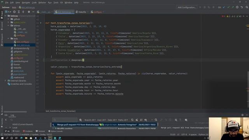Click the Git log search text field
Image resolution: width=249 pixels, height=140 pixels.
(65, 120)
